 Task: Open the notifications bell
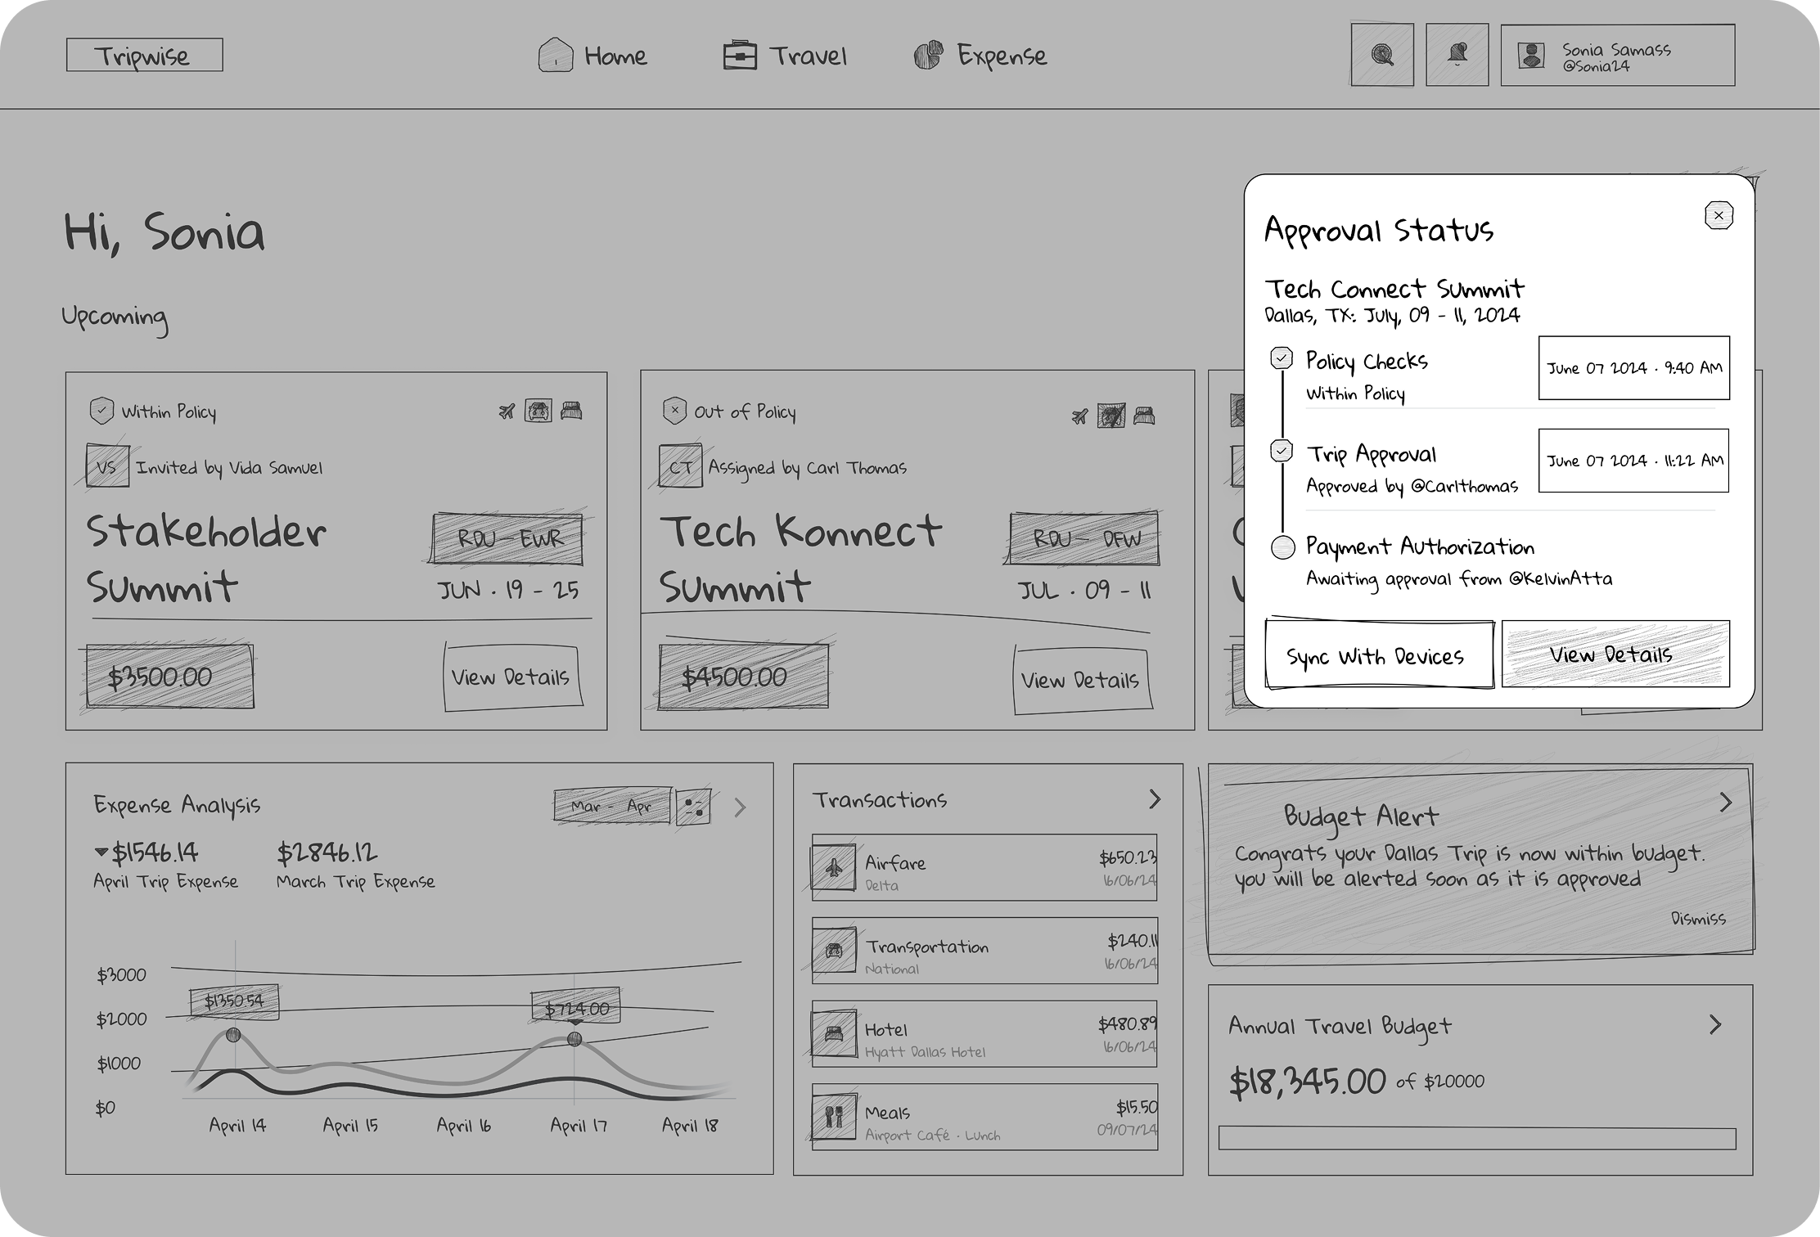(x=1457, y=54)
